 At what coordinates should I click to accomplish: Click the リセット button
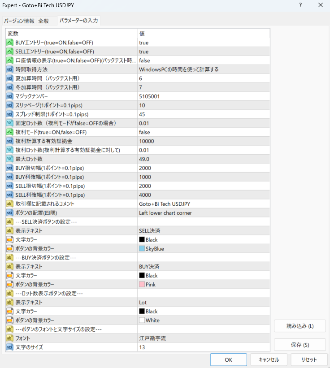[309, 359]
